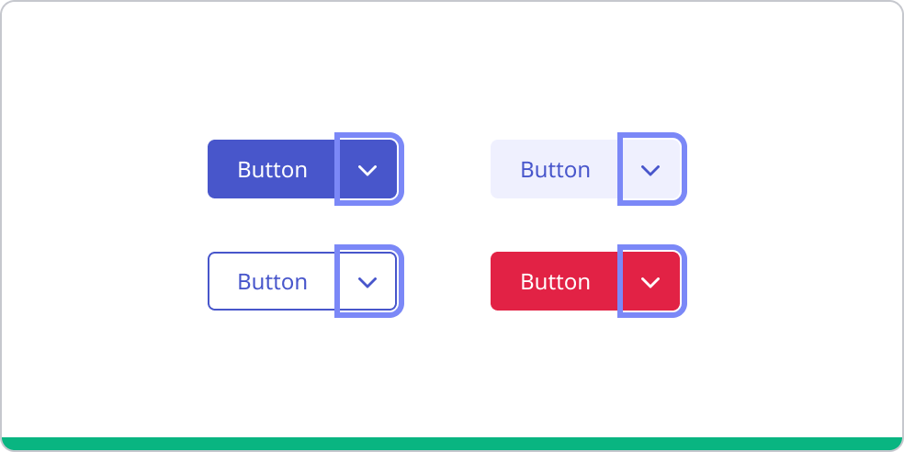Expand the red split button dropdown
The width and height of the screenshot is (904, 452).
click(x=651, y=281)
